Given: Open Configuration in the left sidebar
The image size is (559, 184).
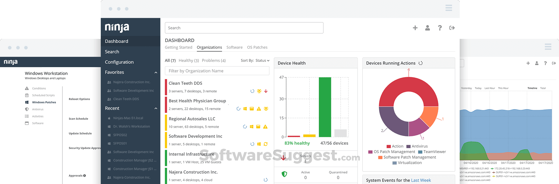Looking at the screenshot, I should [x=119, y=62].
